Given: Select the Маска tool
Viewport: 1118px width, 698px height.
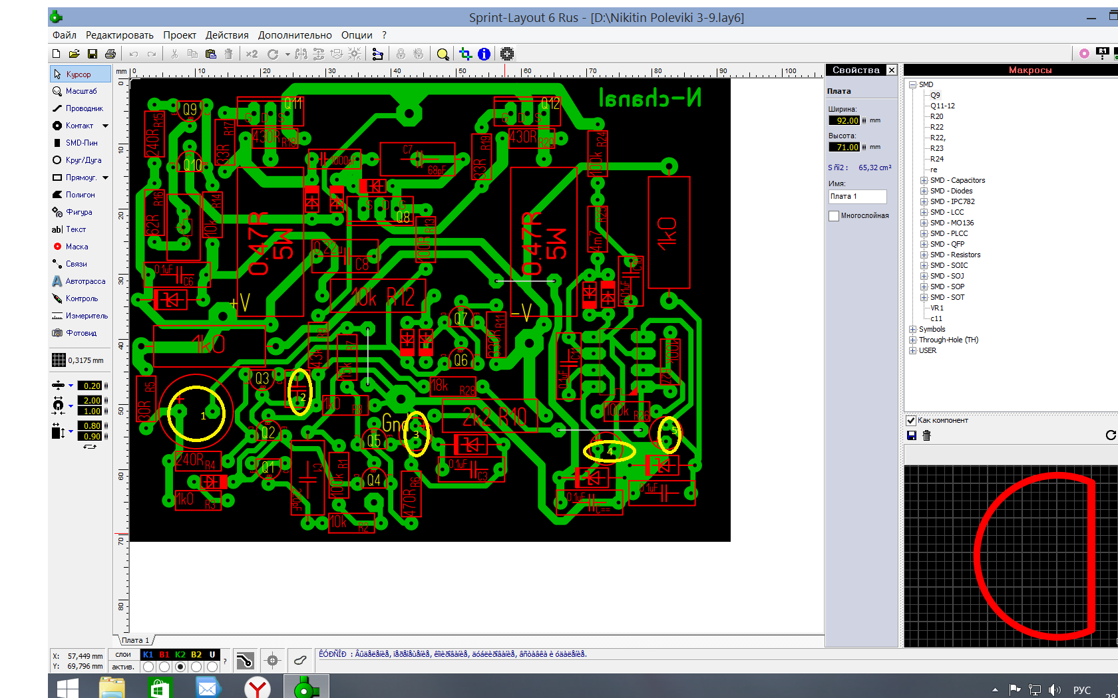Looking at the screenshot, I should pyautogui.click(x=80, y=247).
